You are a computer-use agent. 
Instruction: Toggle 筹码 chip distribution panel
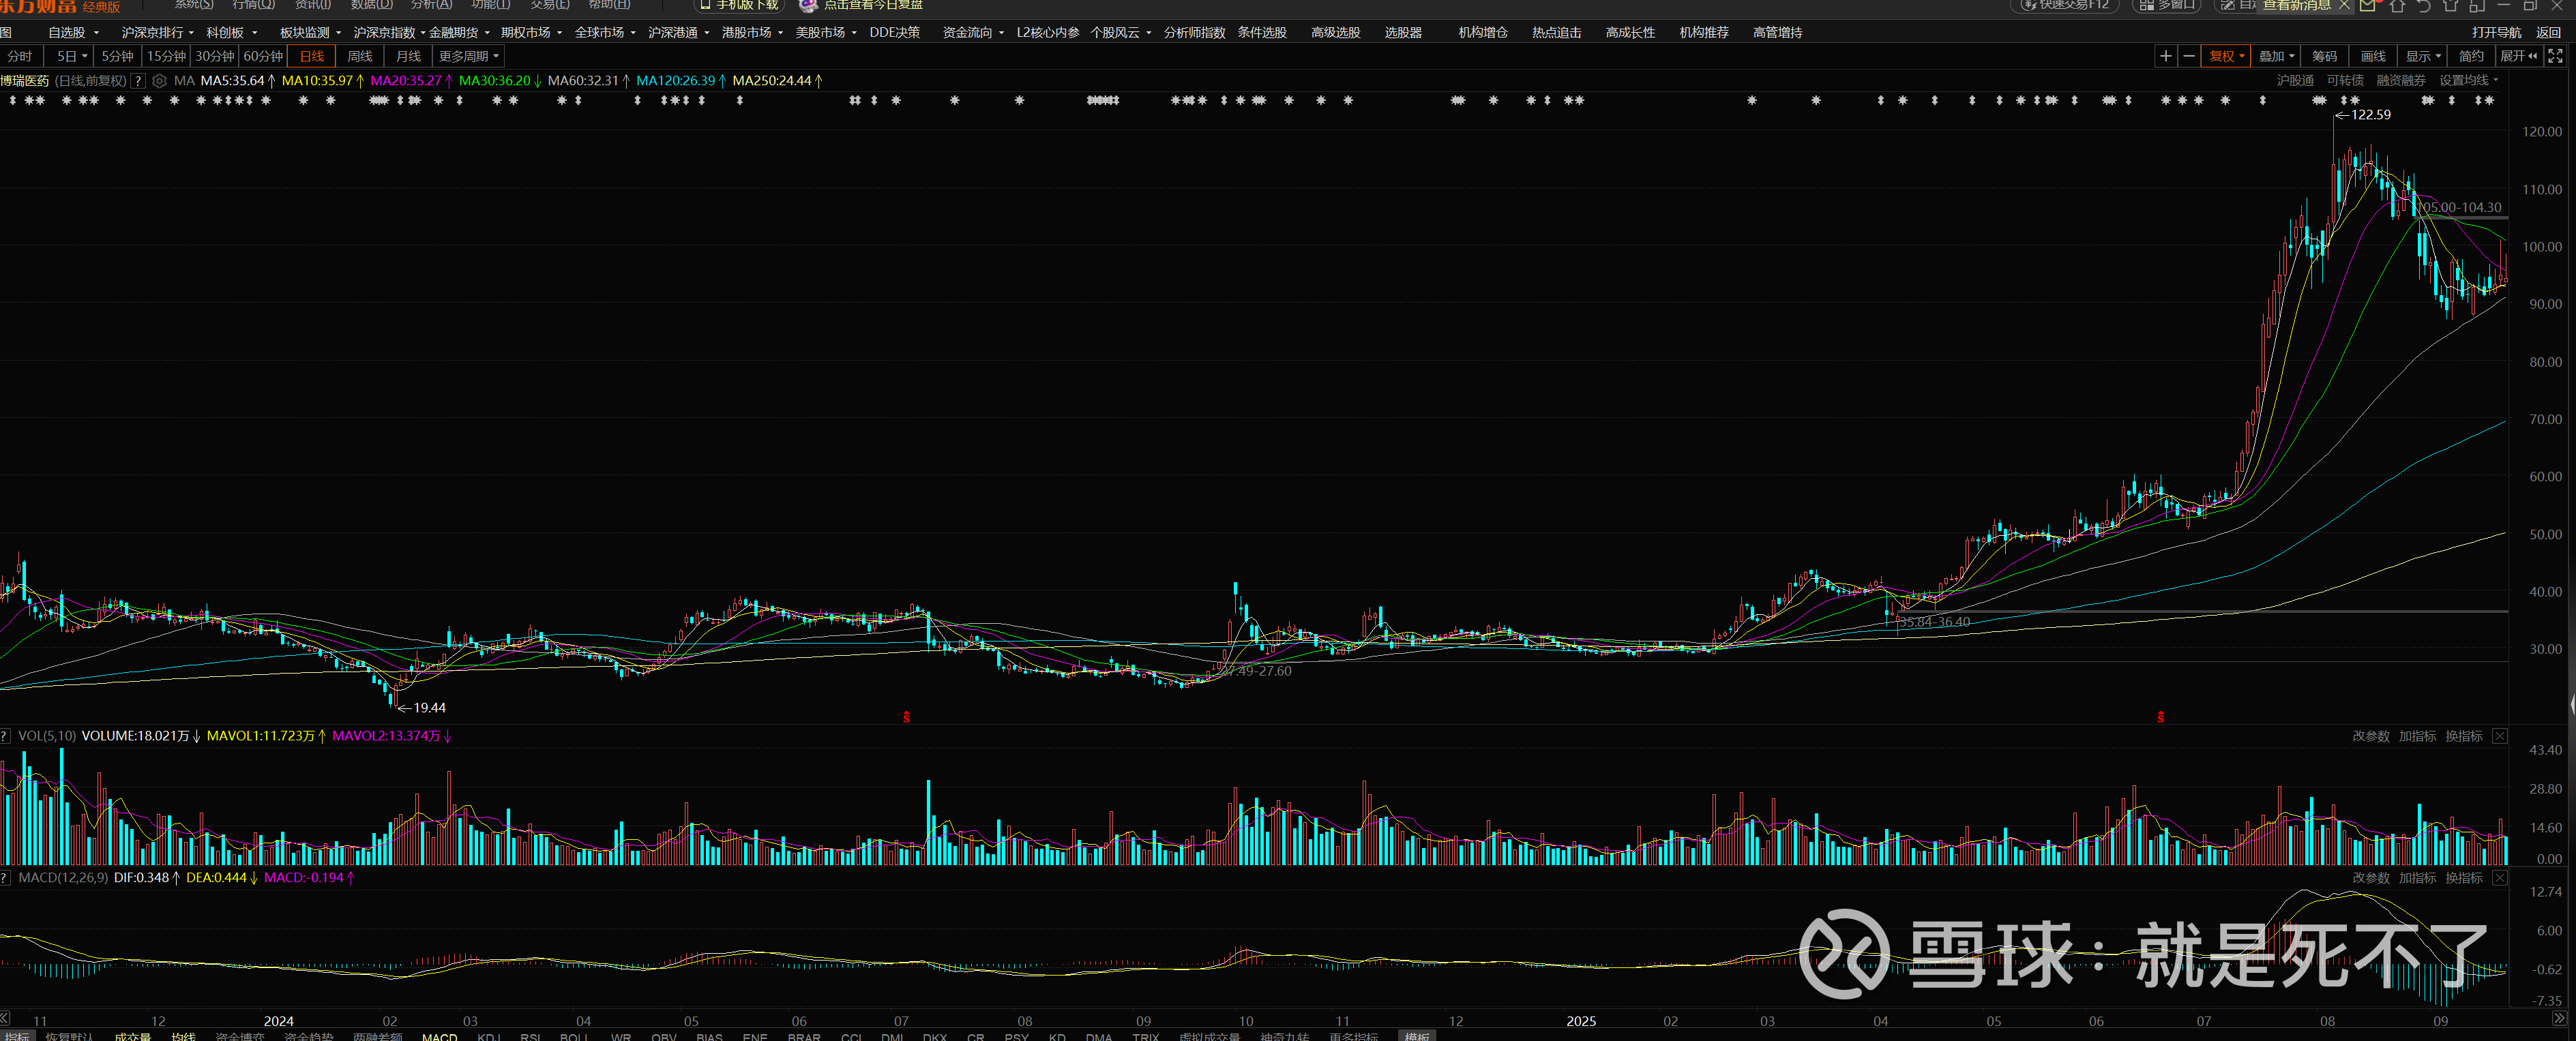[2324, 56]
